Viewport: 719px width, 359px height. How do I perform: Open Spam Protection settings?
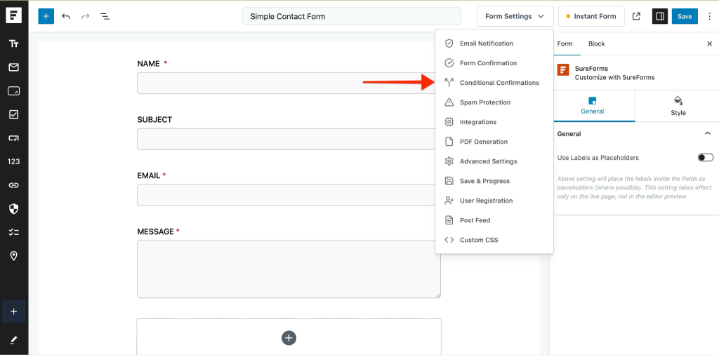(x=494, y=102)
